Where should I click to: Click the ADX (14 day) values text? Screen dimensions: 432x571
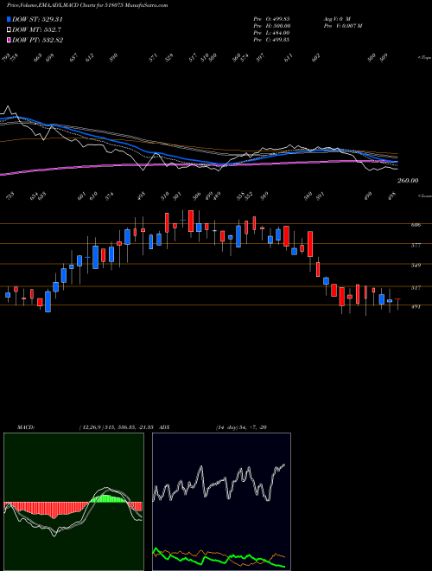point(241,427)
